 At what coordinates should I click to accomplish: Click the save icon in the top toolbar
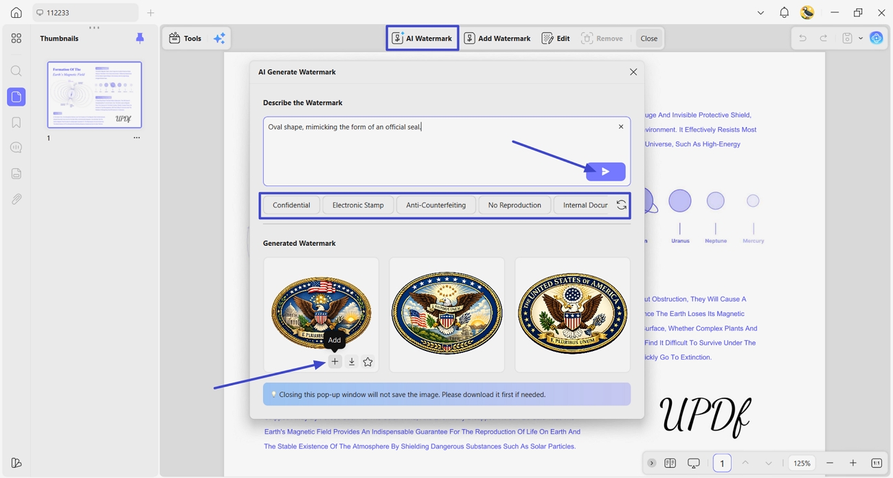pyautogui.click(x=847, y=38)
